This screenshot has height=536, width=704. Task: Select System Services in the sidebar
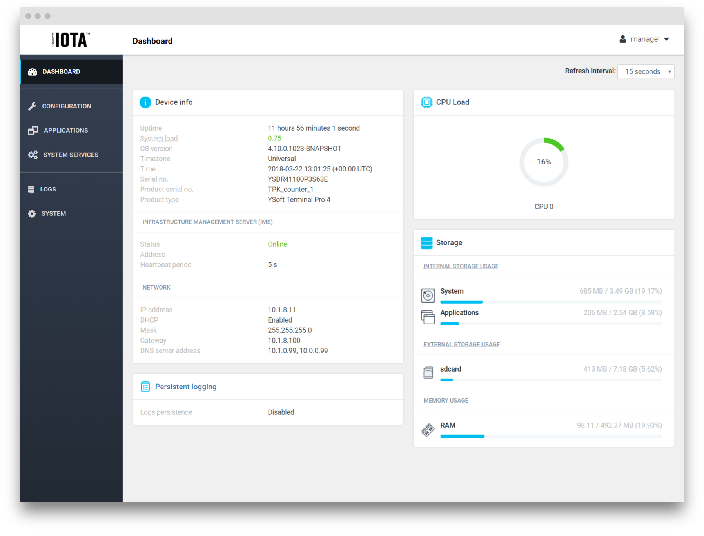tap(71, 155)
